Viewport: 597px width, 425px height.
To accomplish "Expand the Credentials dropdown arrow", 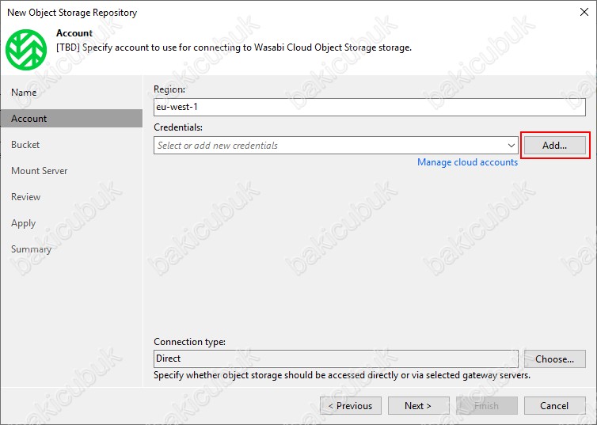I will [511, 146].
